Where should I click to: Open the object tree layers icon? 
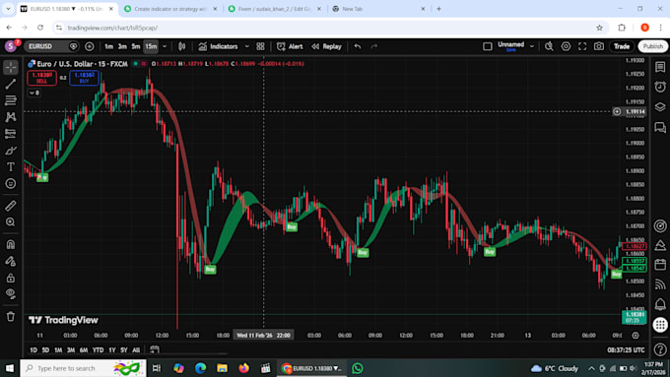point(660,106)
